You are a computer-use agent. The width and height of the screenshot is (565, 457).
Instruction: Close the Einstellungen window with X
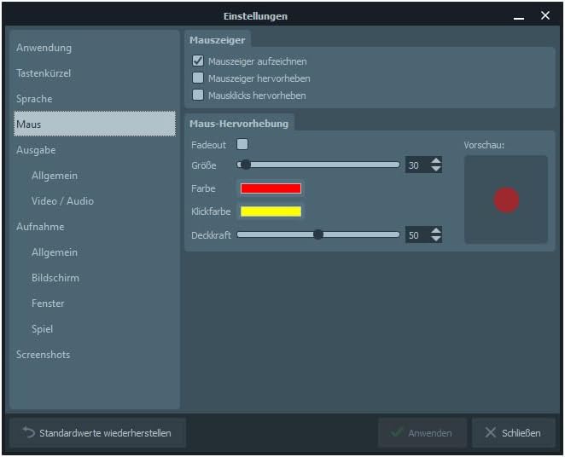[545, 15]
